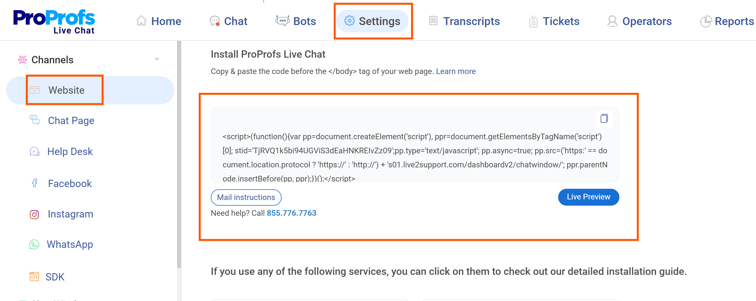This screenshot has width=756, height=301.
Task: Copy the installation script code
Action: click(x=604, y=119)
